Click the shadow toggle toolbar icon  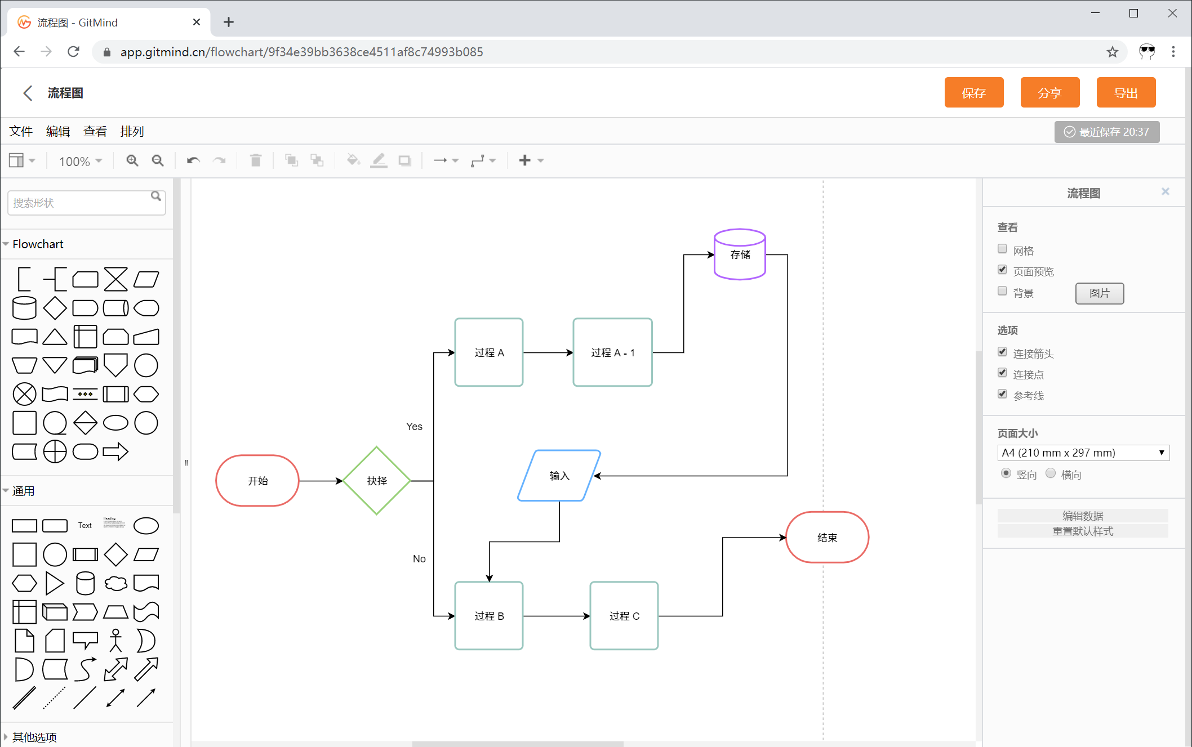coord(404,161)
